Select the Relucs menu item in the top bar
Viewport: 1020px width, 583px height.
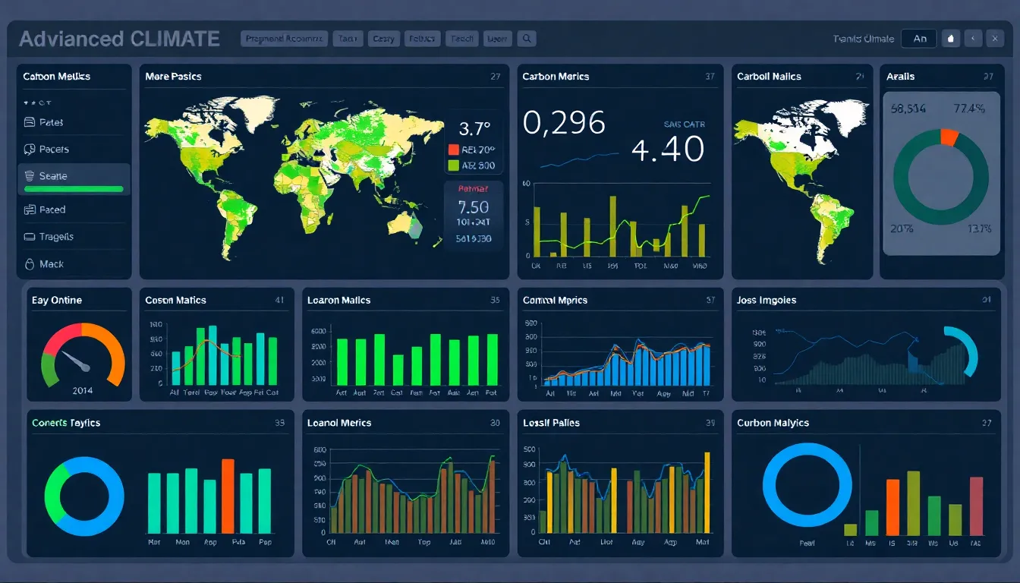pos(422,38)
